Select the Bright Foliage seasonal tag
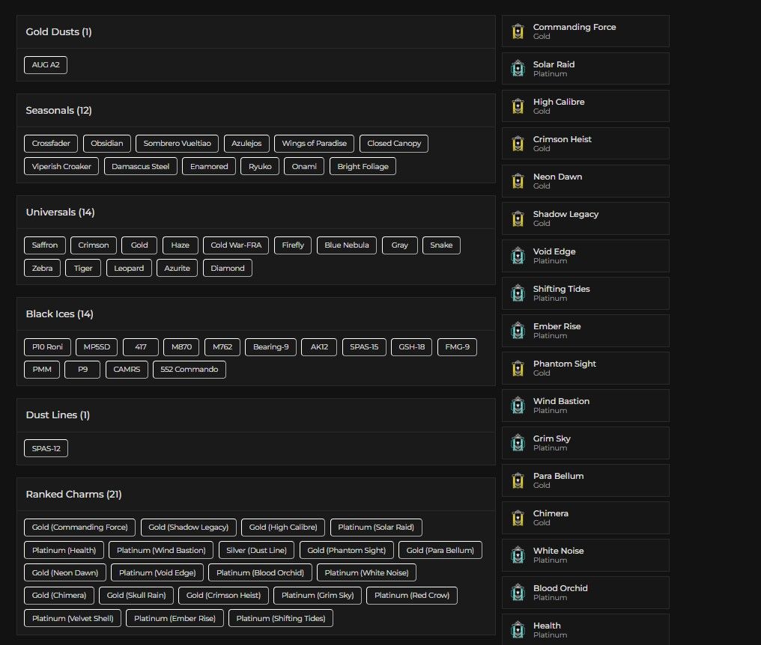Image resolution: width=761 pixels, height=645 pixels. (x=363, y=166)
